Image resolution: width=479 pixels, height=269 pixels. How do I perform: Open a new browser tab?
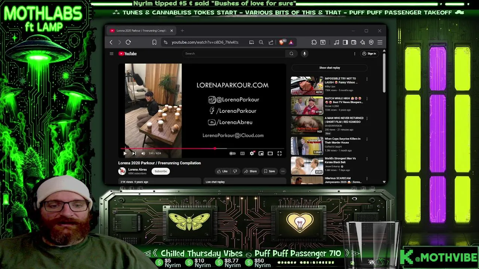pos(182,31)
